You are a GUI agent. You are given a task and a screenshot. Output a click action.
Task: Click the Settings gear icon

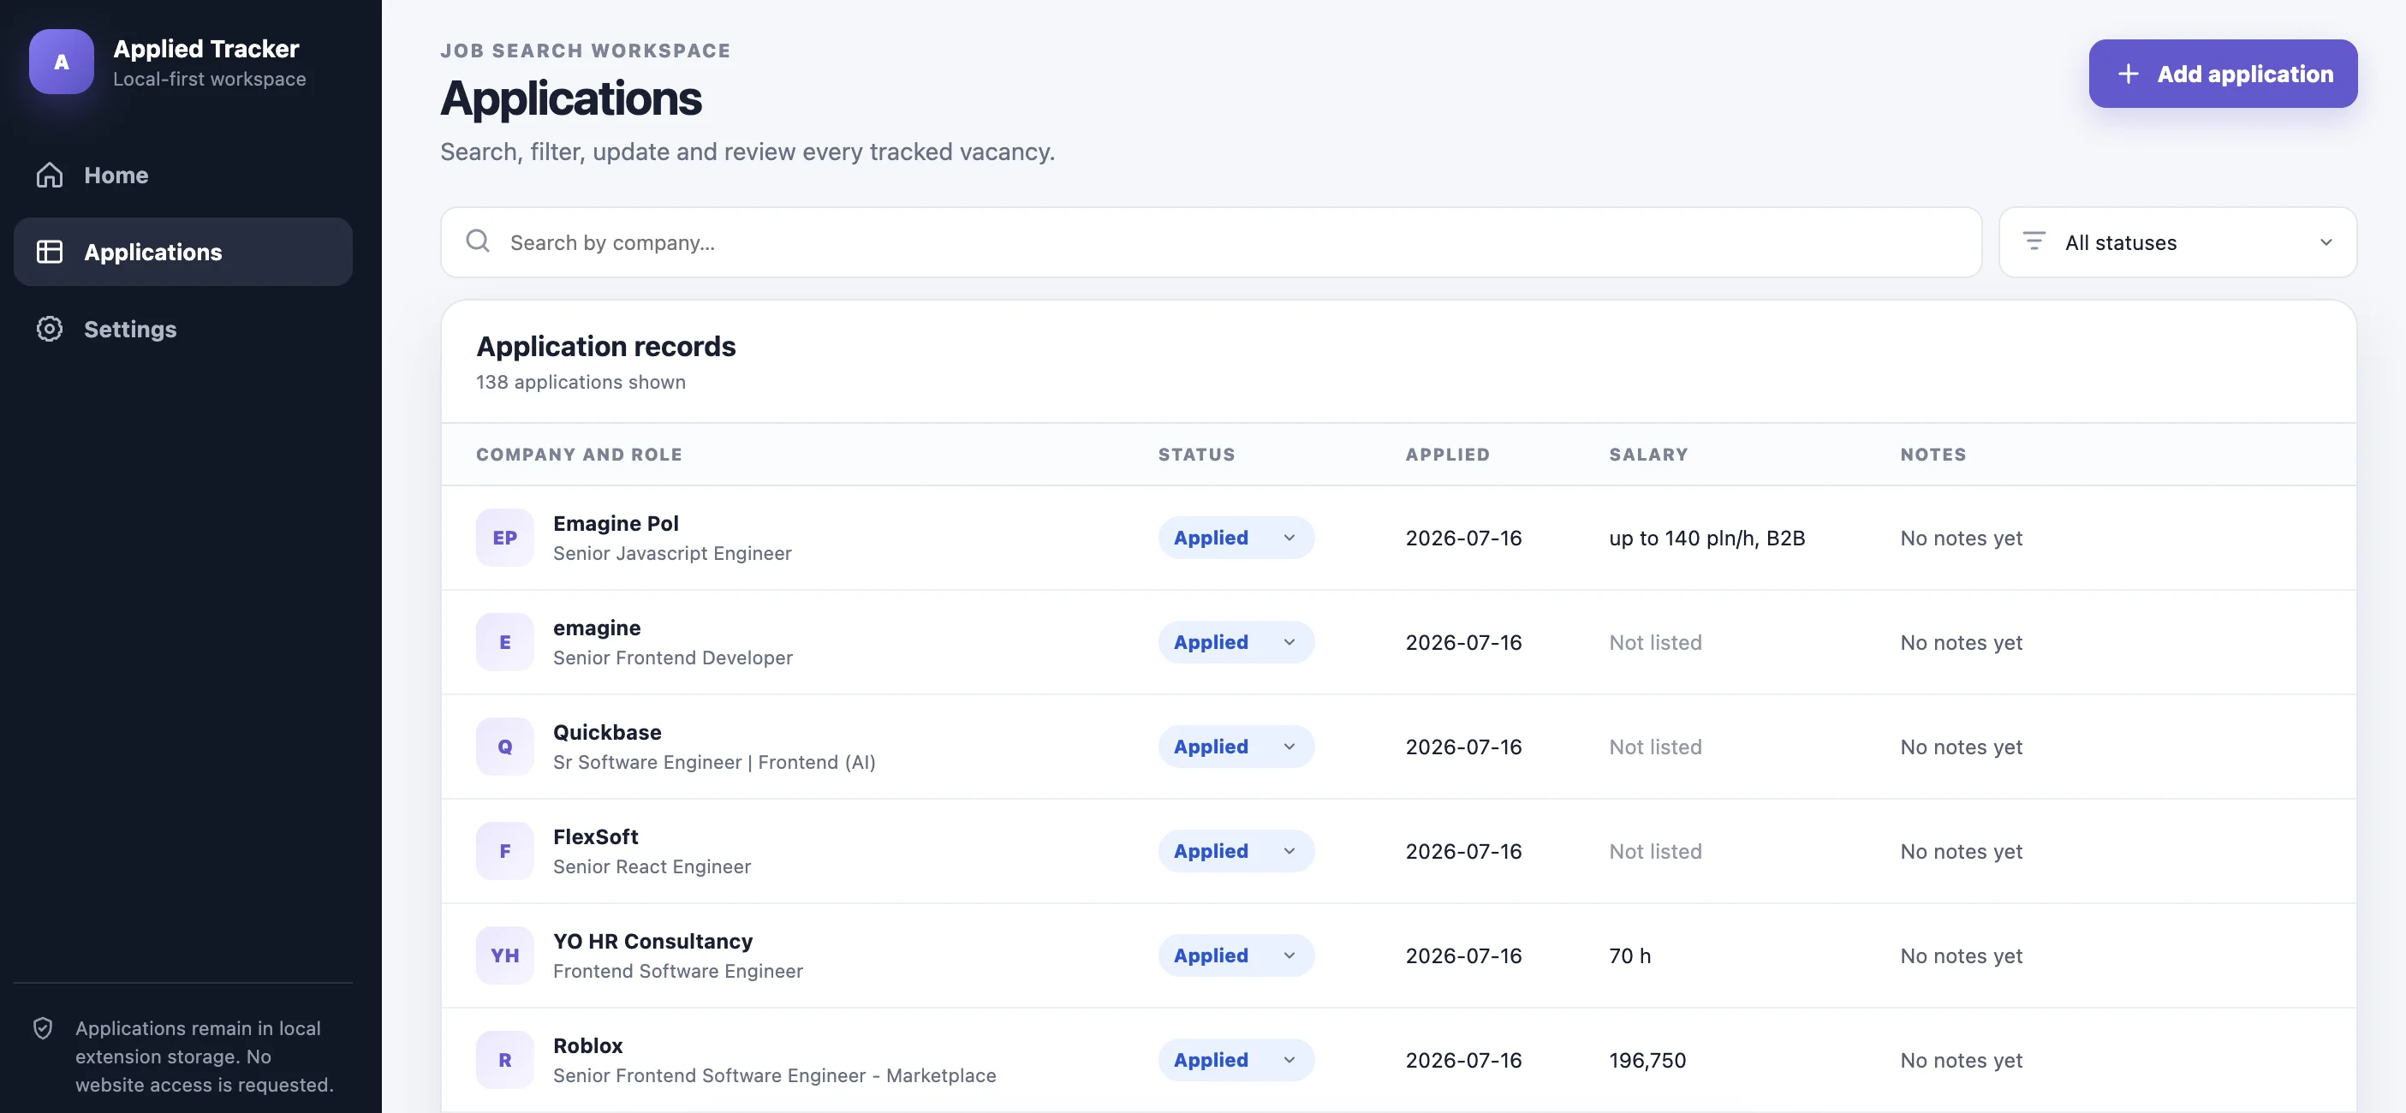pyautogui.click(x=50, y=329)
